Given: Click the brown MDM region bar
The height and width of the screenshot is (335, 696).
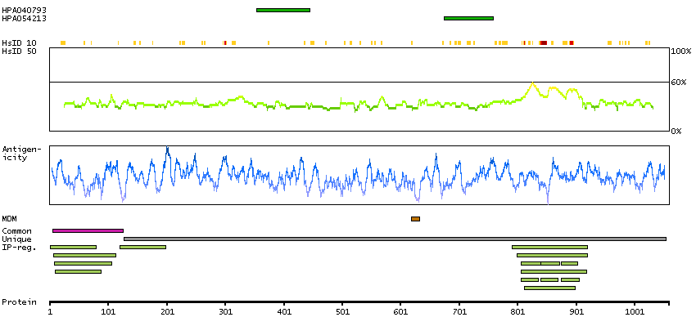Looking at the screenshot, I should 415,219.
